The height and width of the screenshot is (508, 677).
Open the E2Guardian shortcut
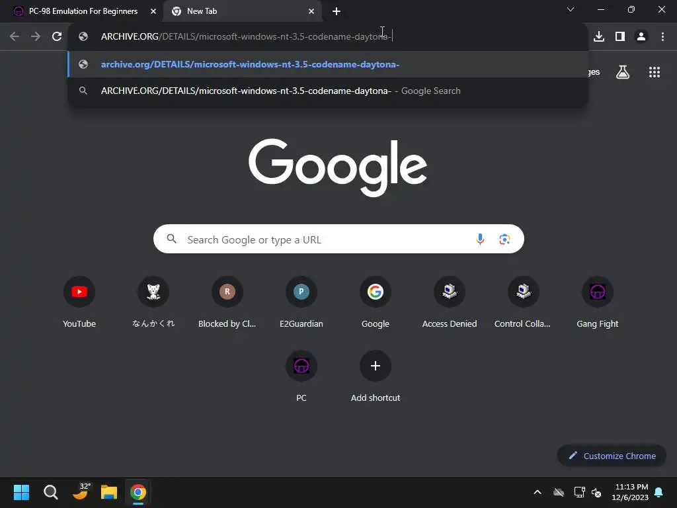point(301,302)
